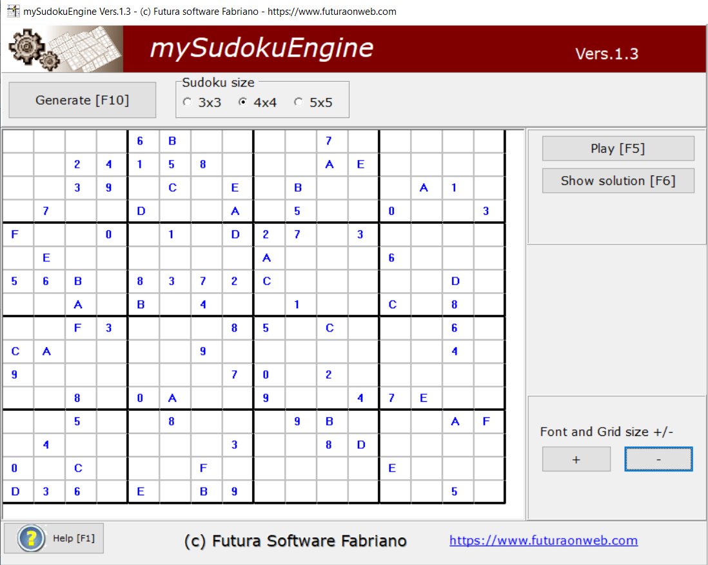708x565 pixels.
Task: Click the Futura Software Fabriano footer text
Action: point(296,541)
